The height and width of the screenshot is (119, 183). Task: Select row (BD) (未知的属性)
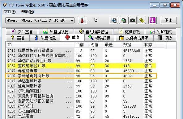pos(81,111)
